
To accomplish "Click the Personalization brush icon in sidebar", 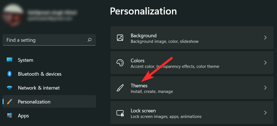I will (x=9, y=102).
